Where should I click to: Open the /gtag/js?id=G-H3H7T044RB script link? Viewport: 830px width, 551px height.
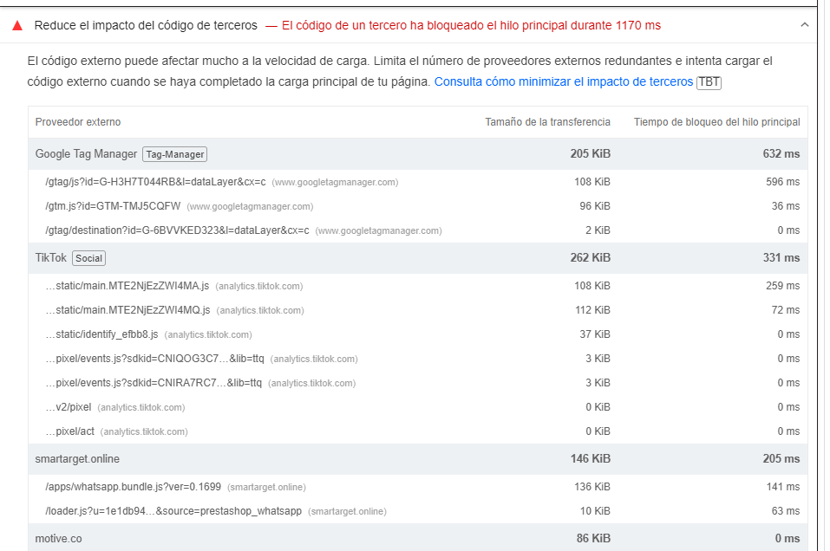(x=155, y=182)
